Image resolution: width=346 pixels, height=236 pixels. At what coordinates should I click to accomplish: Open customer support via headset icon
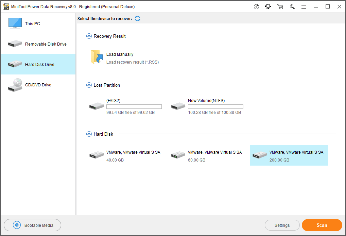[x=268, y=6]
